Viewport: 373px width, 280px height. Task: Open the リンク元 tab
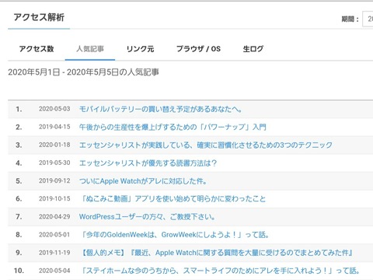coord(140,49)
